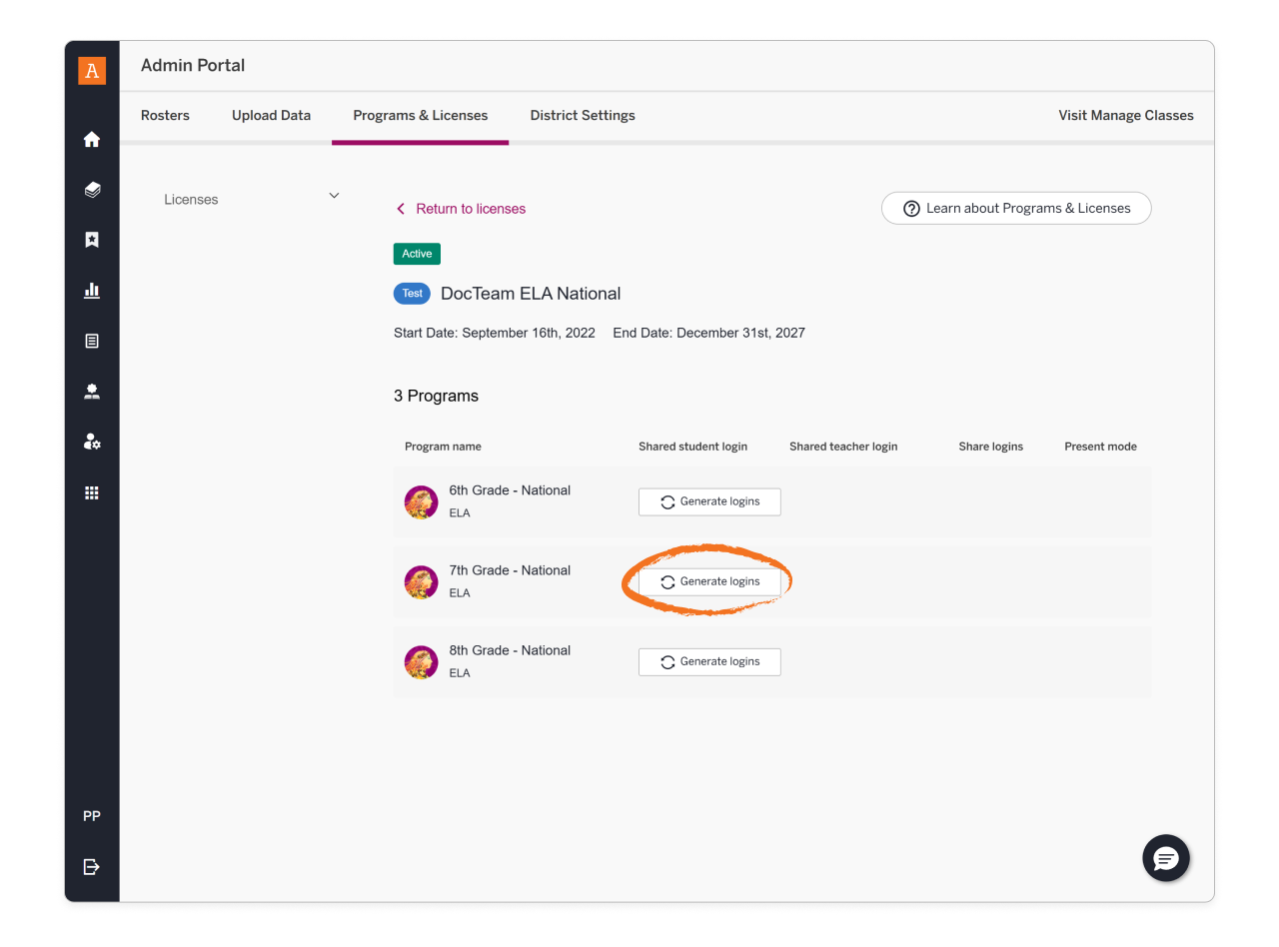Click the 8th Grade program avatar

[421, 661]
